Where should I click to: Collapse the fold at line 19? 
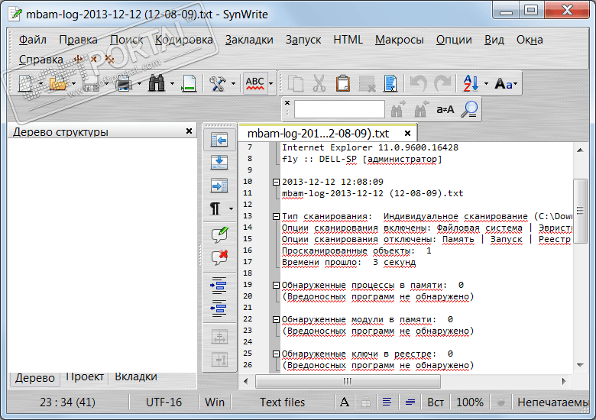click(x=277, y=285)
